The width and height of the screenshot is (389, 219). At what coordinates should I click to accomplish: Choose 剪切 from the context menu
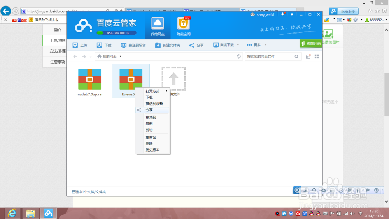point(152,130)
